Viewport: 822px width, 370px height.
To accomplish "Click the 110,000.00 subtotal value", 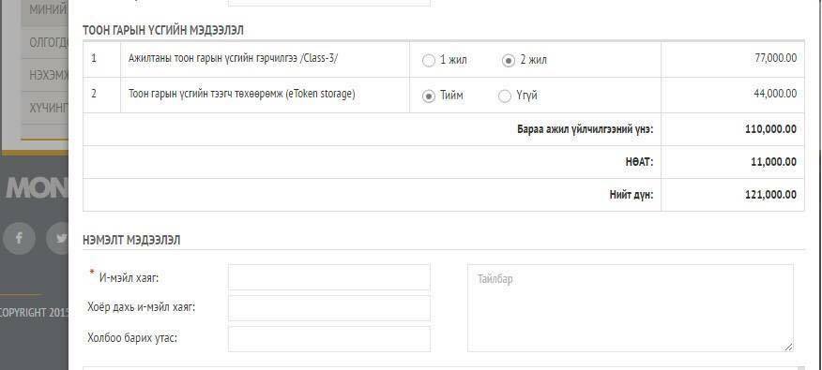I will pyautogui.click(x=770, y=129).
